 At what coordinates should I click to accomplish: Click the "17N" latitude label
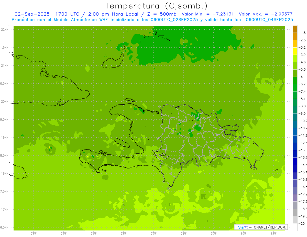4,209
